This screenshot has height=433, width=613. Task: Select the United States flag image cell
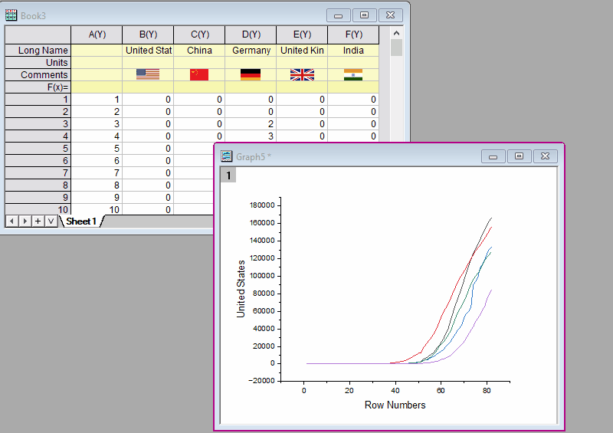[147, 74]
